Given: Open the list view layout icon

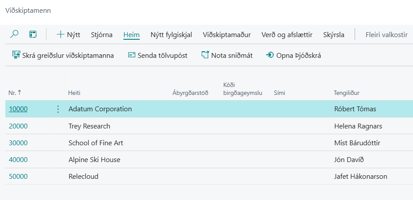Looking at the screenshot, I should 33,34.
